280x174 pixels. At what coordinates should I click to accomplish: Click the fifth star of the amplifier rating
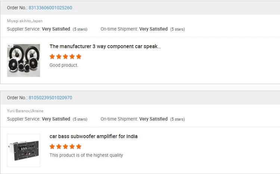click(x=78, y=147)
